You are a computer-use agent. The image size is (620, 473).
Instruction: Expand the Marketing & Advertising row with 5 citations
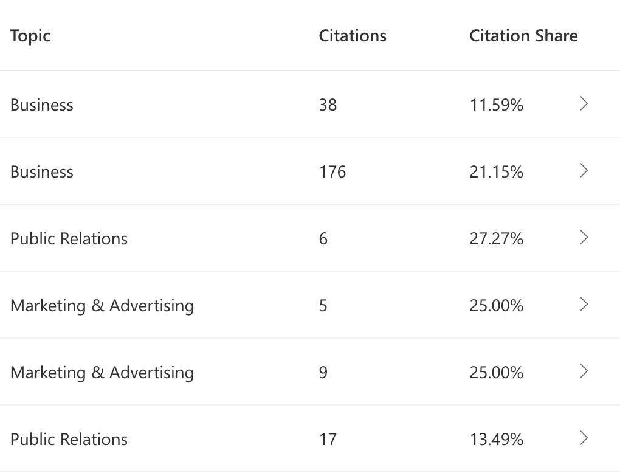coord(584,305)
